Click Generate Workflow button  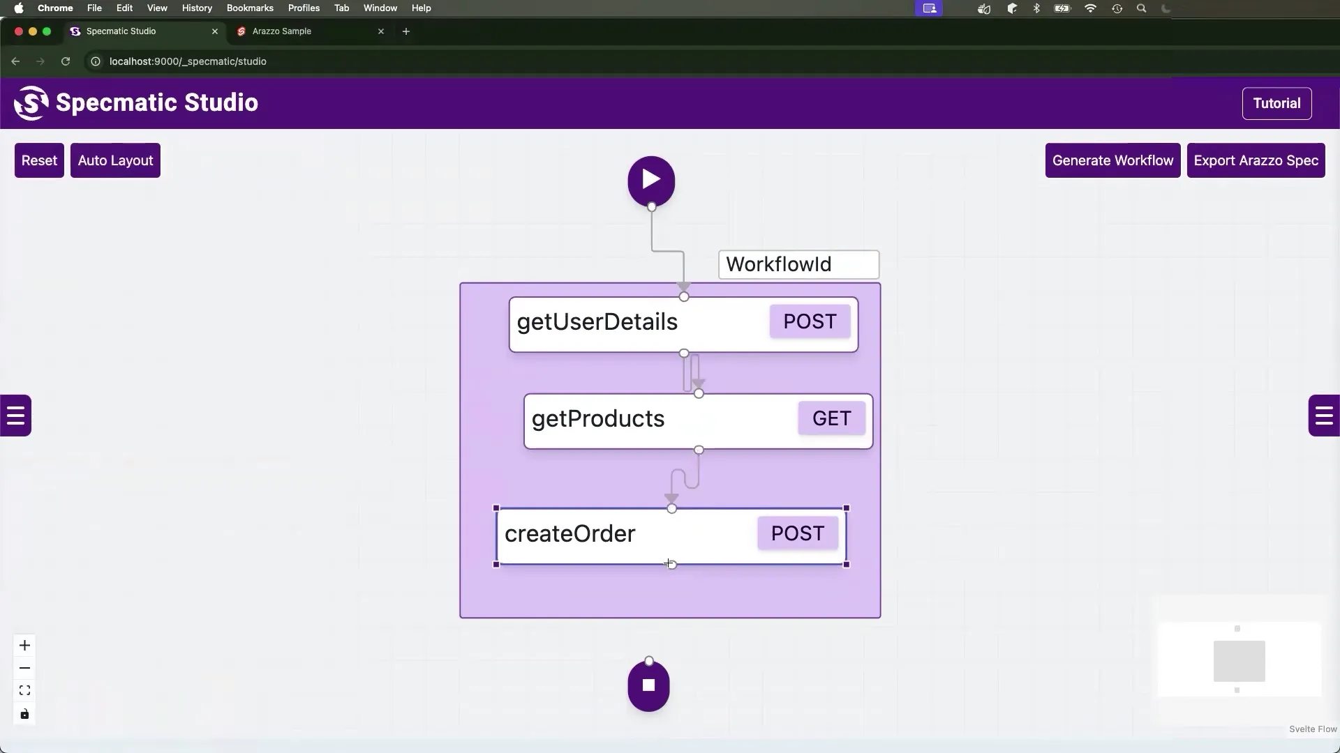1112,160
